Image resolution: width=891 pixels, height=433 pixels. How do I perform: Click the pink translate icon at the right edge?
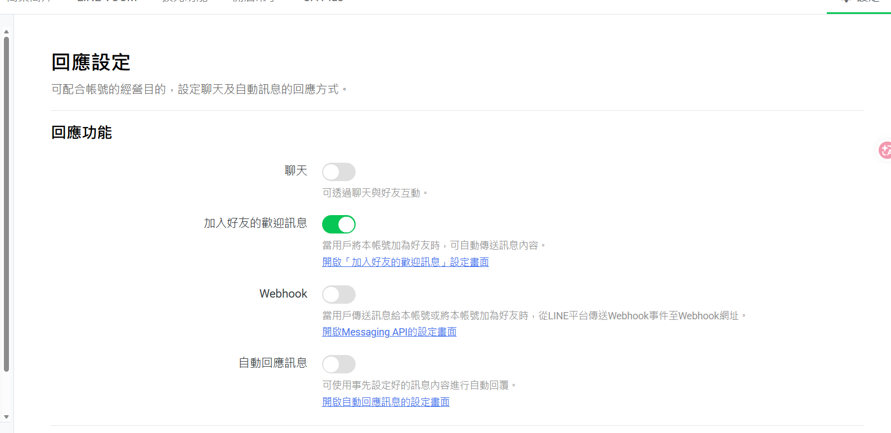coord(885,150)
